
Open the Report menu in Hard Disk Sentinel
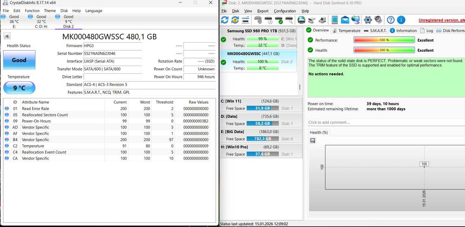[263, 11]
